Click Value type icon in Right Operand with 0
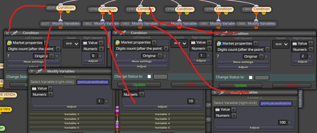This screenshot has width=317, height=133. 85,43
